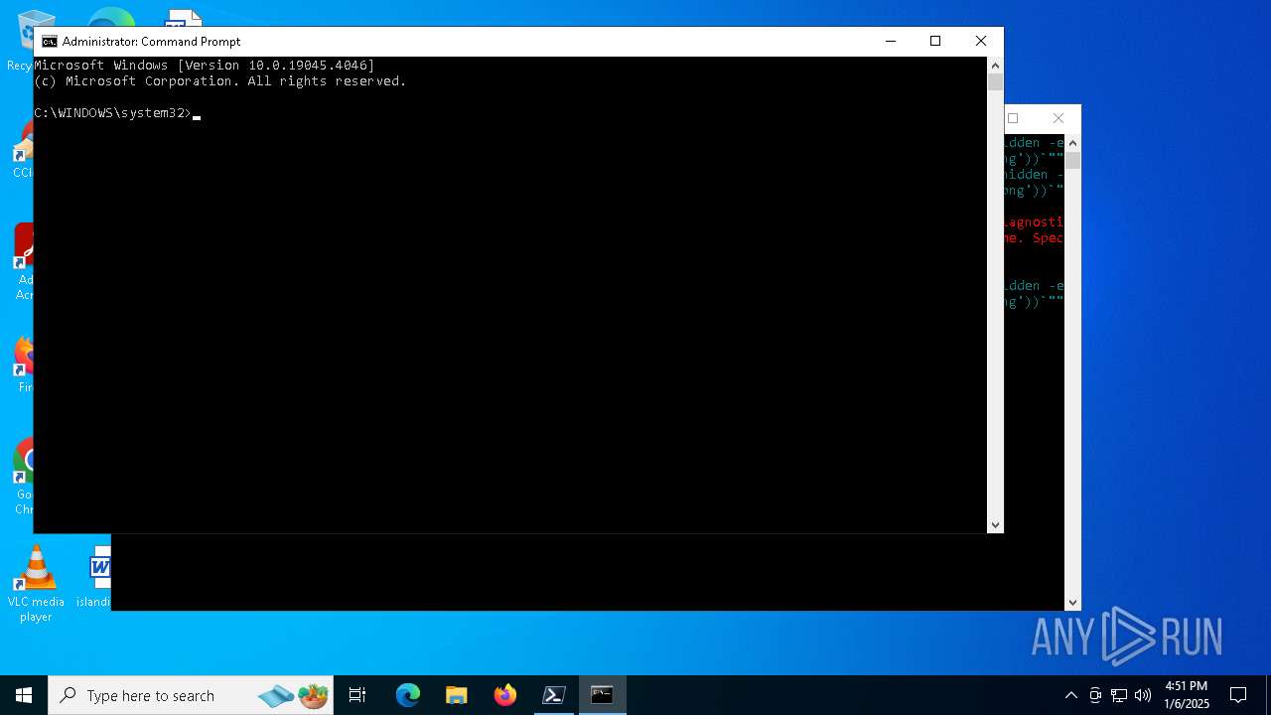The width and height of the screenshot is (1271, 715).
Task: Select the VLC media player desktop icon
Action: click(36, 584)
